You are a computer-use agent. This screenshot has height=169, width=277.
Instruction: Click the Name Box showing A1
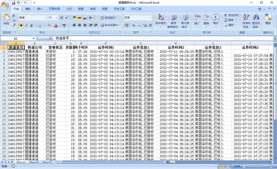(x=18, y=38)
